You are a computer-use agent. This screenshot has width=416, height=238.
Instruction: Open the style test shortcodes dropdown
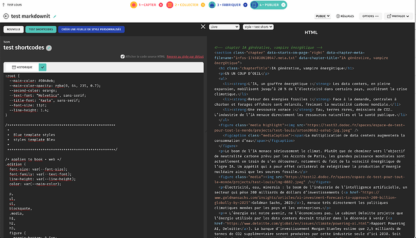click(x=258, y=27)
